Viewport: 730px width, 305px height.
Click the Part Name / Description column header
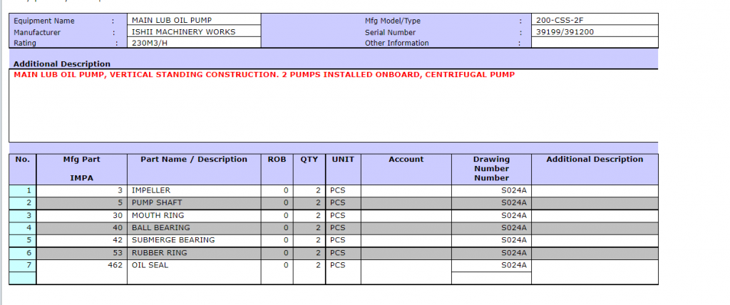[x=194, y=160]
